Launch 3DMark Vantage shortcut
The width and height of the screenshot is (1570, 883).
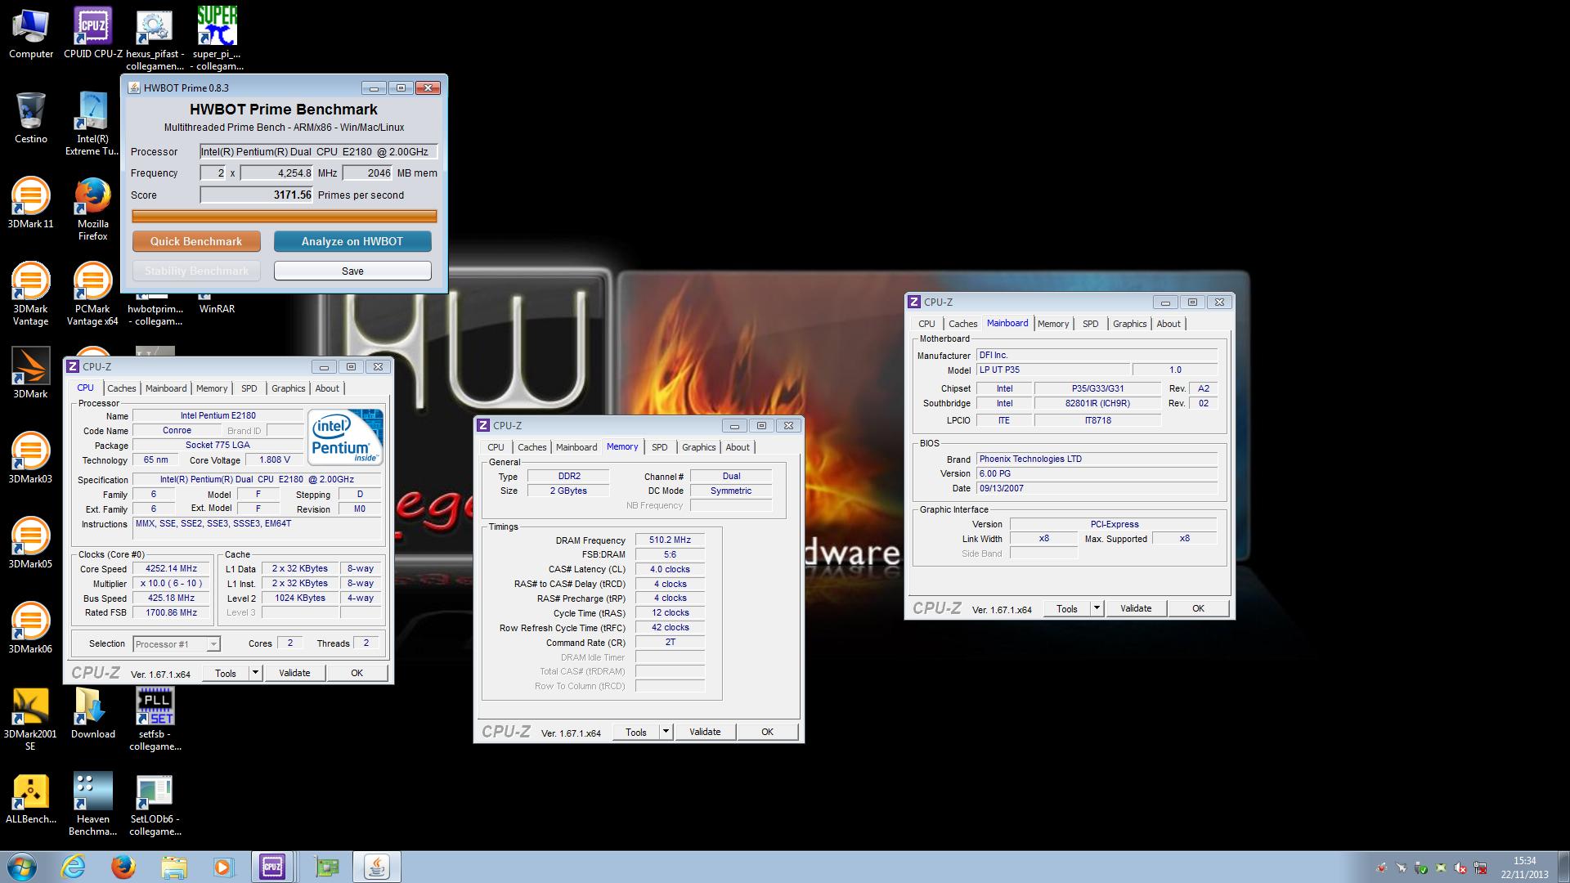[x=31, y=294]
